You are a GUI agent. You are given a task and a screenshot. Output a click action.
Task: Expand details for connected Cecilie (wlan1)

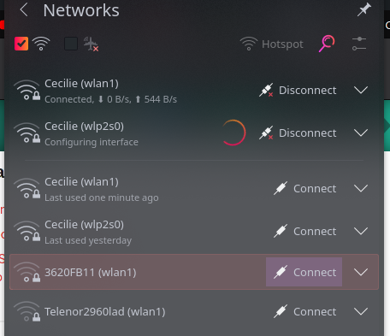click(361, 90)
